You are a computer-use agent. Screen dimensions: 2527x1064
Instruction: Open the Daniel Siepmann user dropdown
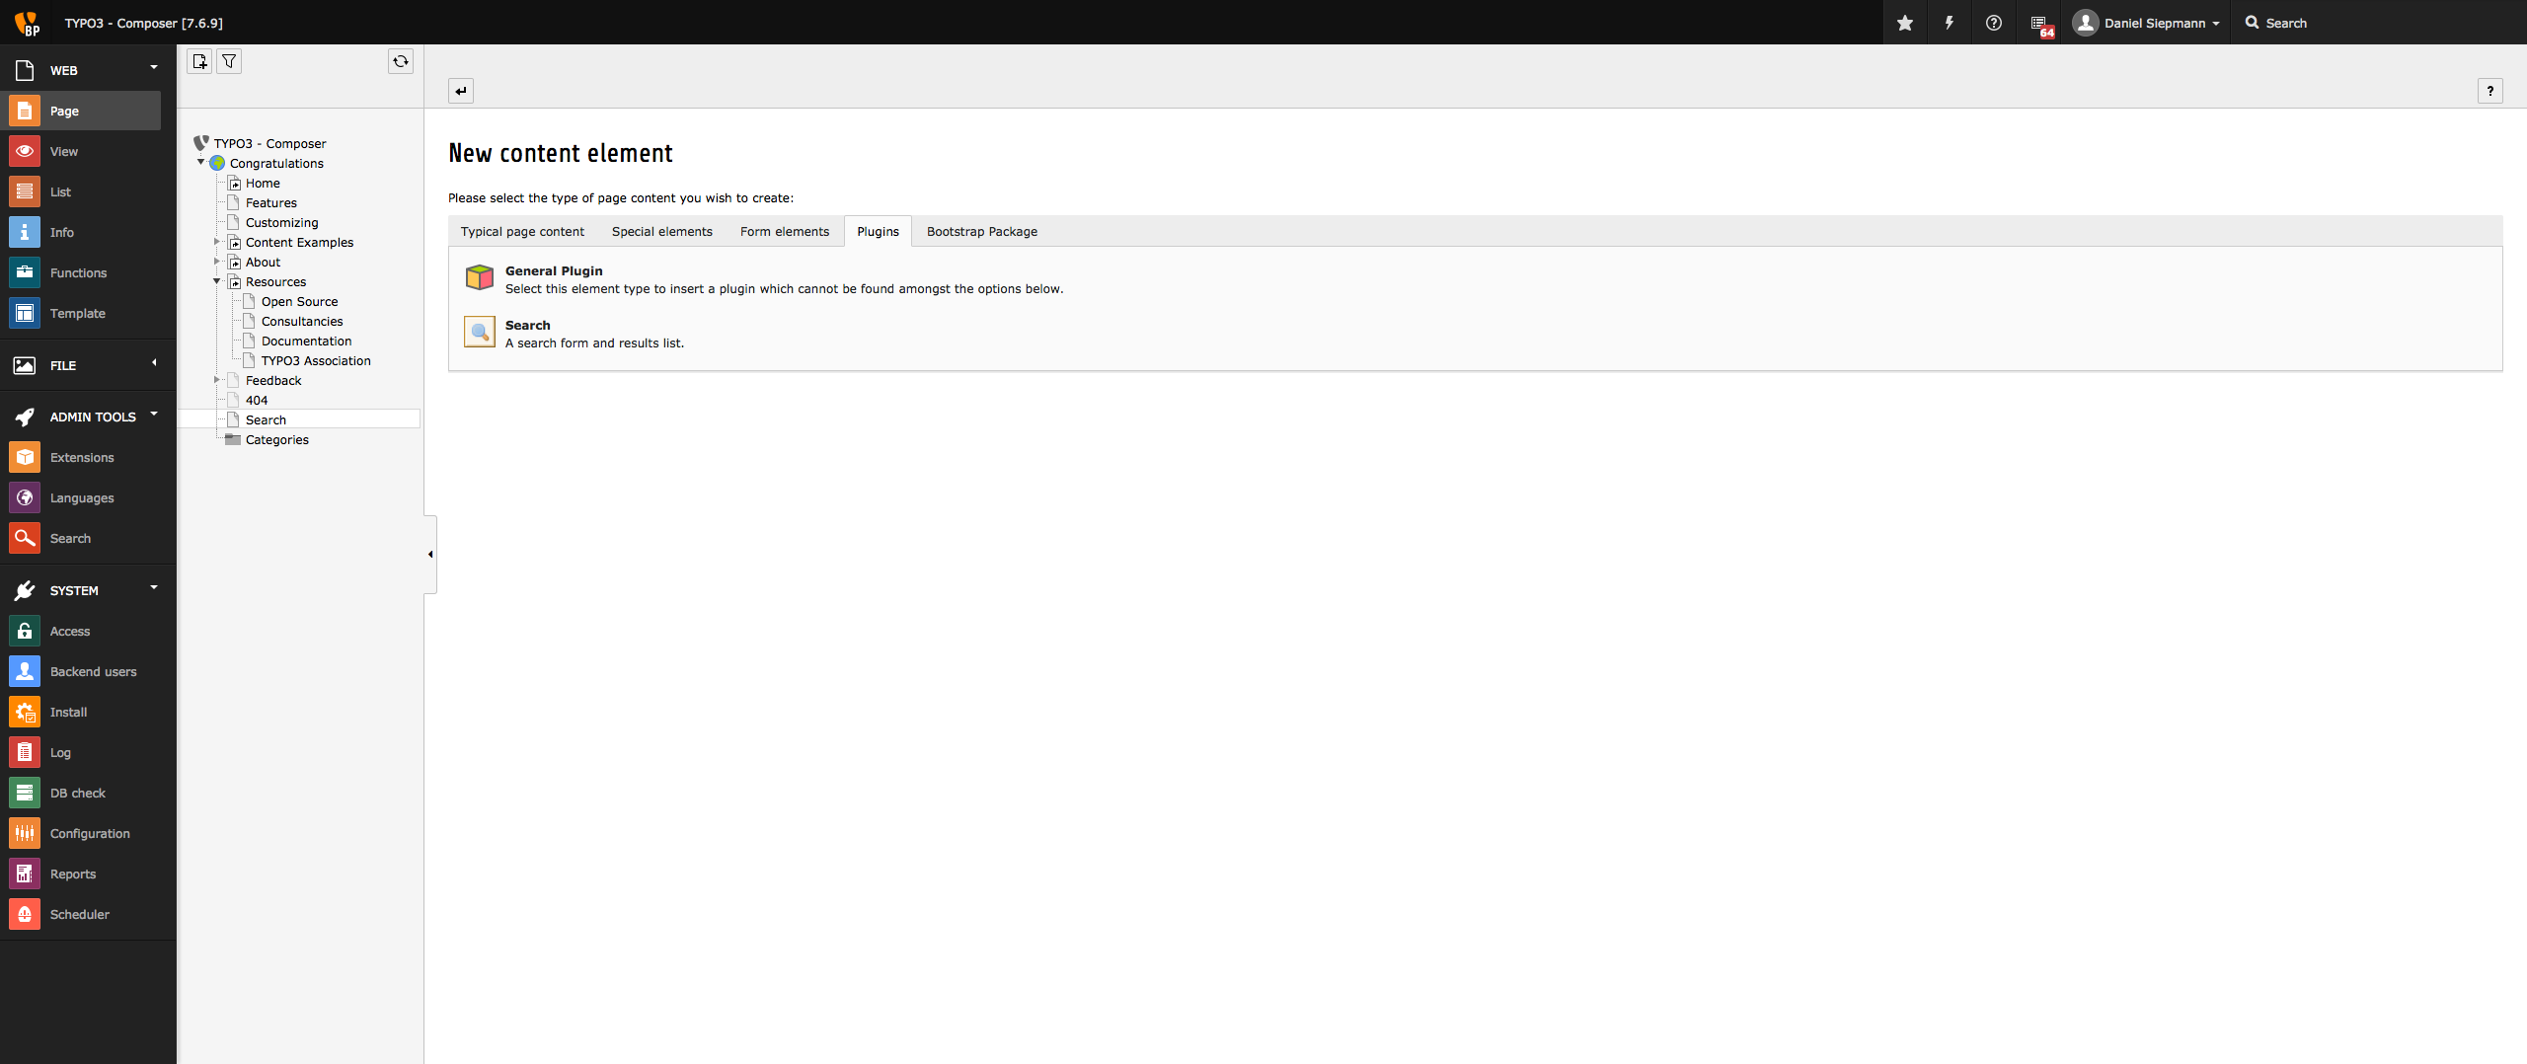tap(2149, 23)
